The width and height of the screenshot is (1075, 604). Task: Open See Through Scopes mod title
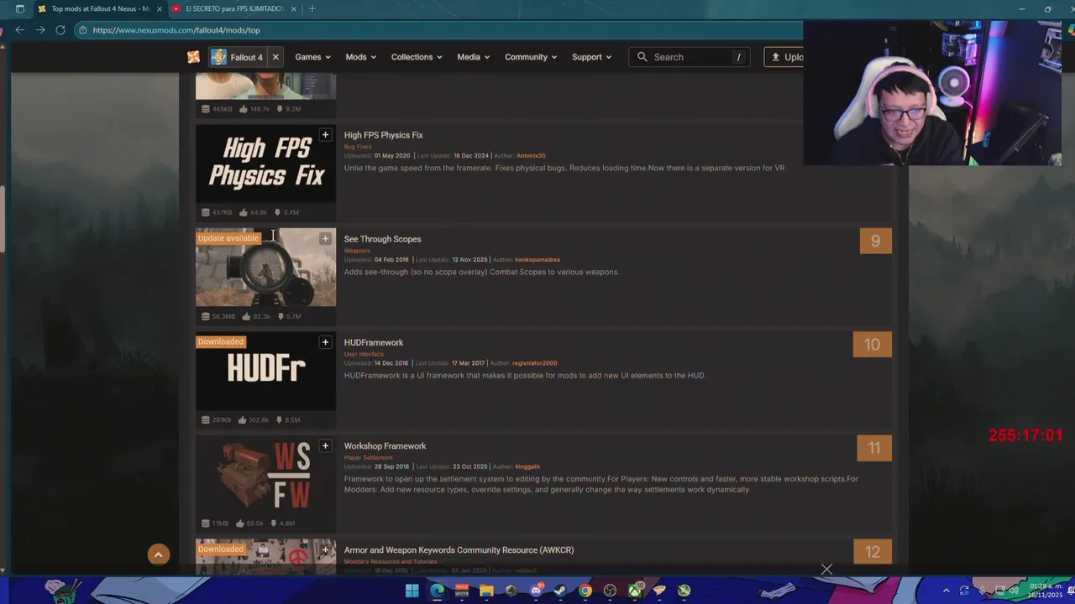tap(382, 239)
